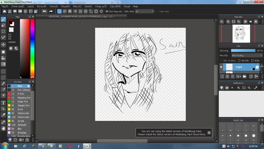Select the Edge Pen brush
Image resolution: width=264 pixels, height=149 pixels.
tap(19, 102)
